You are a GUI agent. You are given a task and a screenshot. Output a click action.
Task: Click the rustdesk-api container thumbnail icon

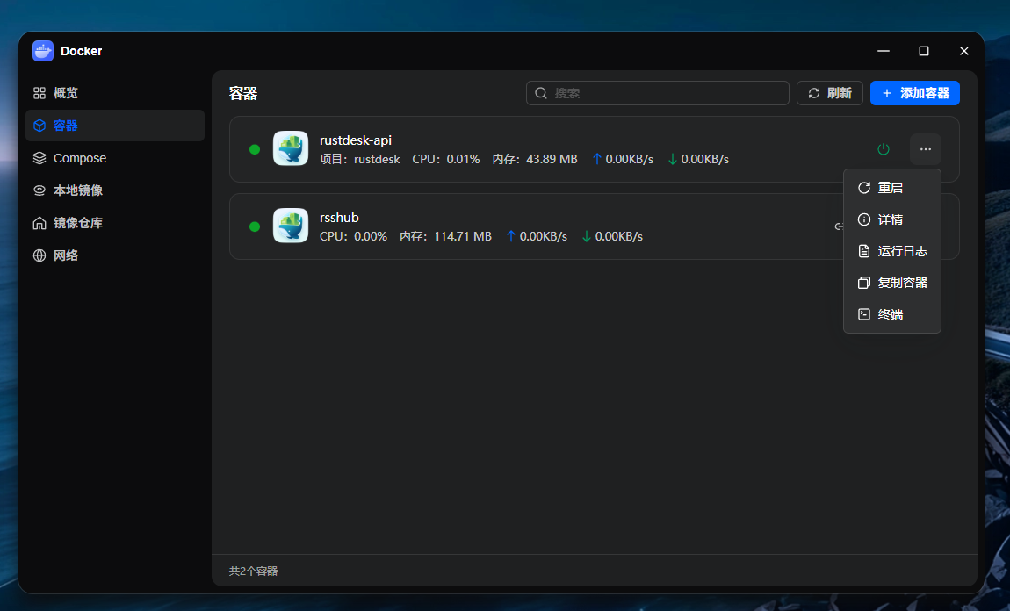[x=291, y=148]
